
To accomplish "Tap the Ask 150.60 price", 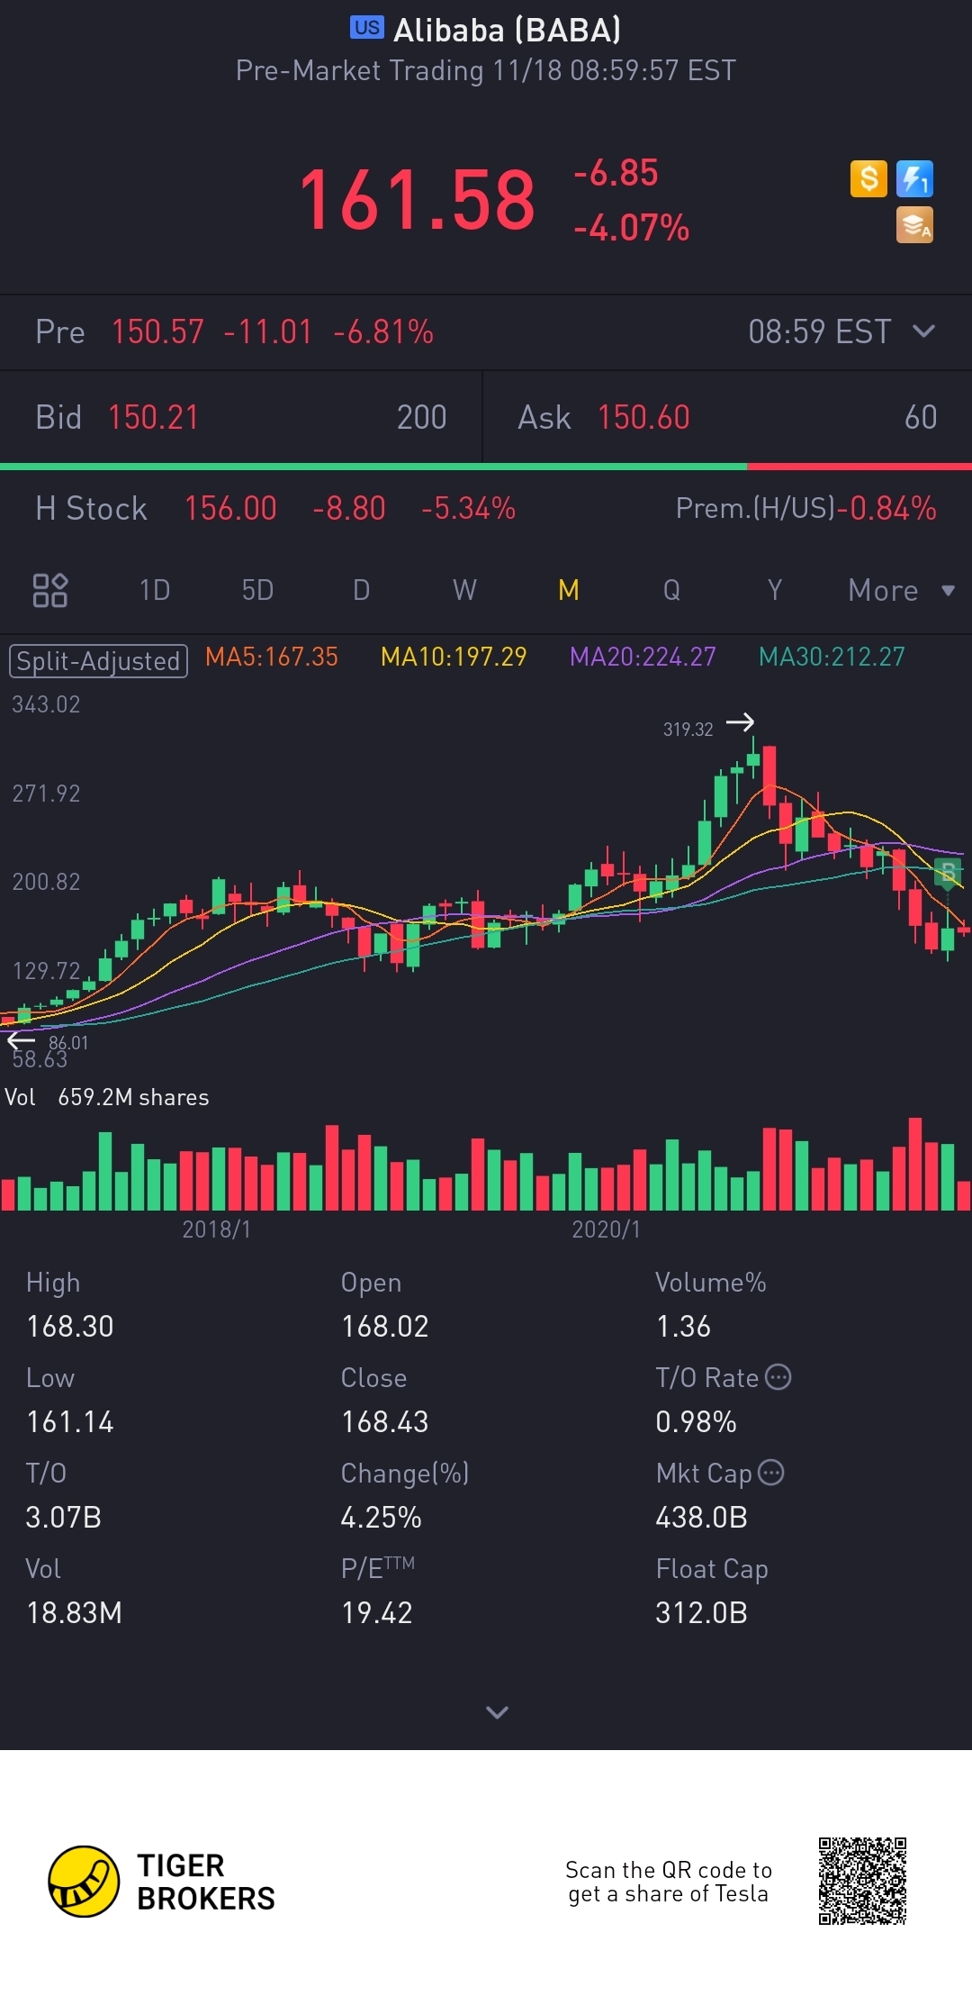I will 643,417.
